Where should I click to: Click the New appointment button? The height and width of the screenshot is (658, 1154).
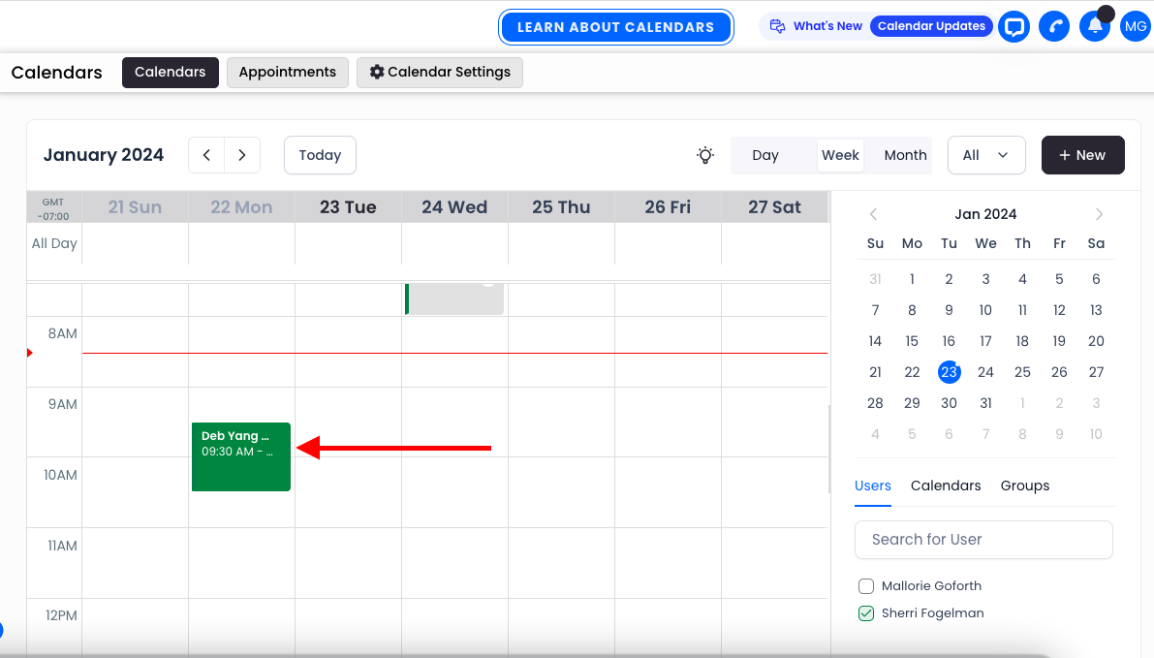[1082, 155]
